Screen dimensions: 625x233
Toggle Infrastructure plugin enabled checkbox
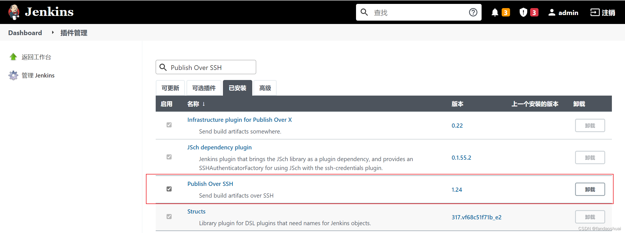(169, 125)
